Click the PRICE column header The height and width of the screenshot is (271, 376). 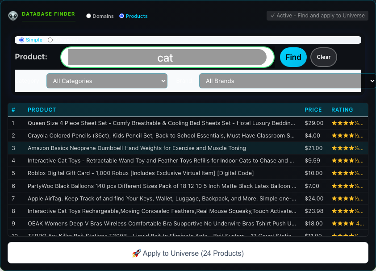tap(313, 110)
